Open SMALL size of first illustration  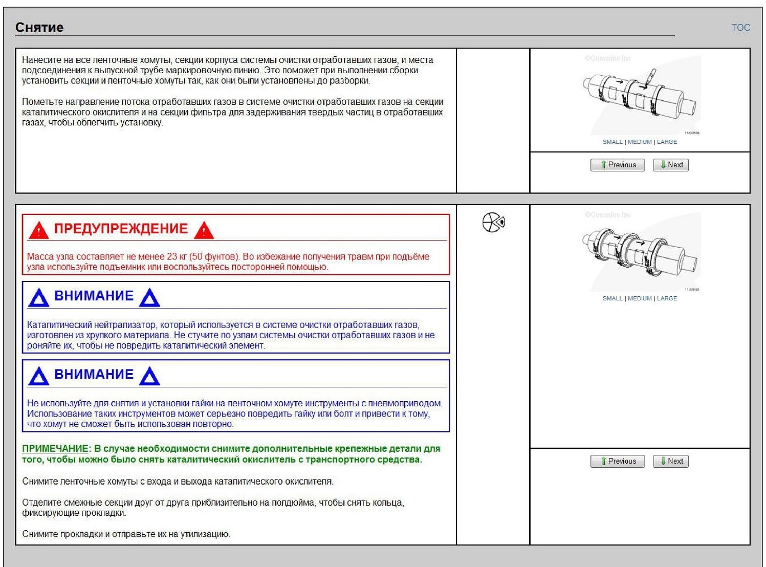point(612,142)
